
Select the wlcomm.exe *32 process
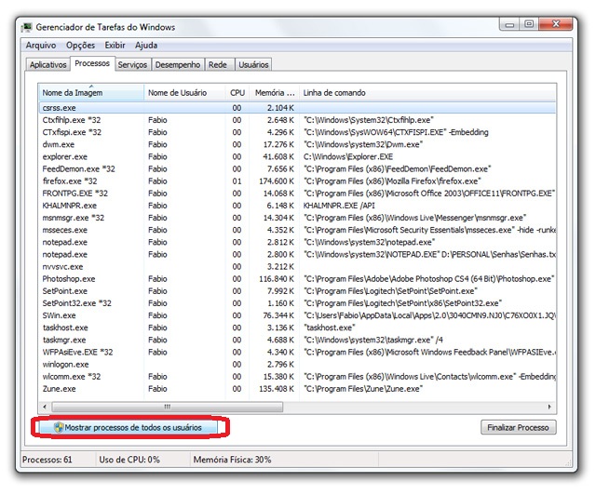(297, 377)
